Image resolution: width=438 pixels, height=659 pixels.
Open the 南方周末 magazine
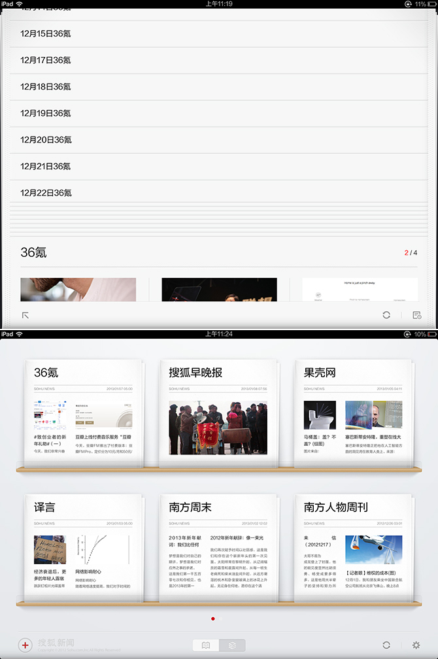pyautogui.click(x=218, y=548)
